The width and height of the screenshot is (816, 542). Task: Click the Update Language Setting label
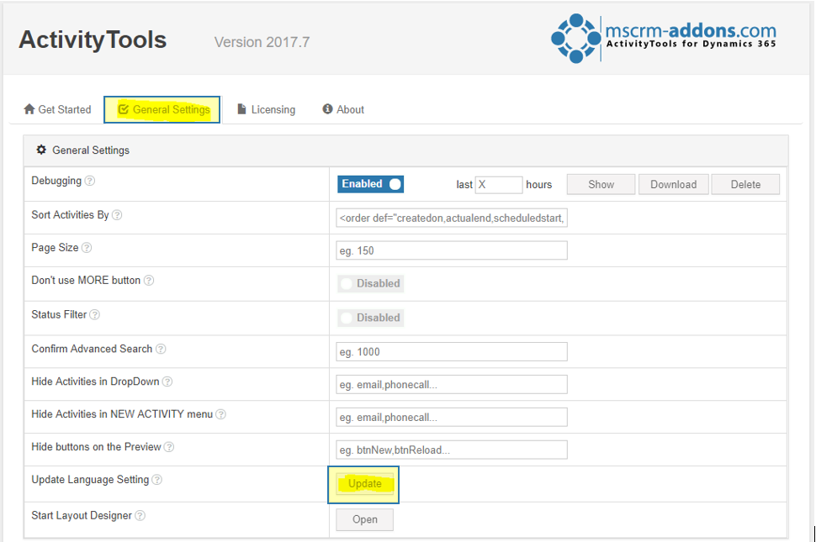tap(90, 480)
